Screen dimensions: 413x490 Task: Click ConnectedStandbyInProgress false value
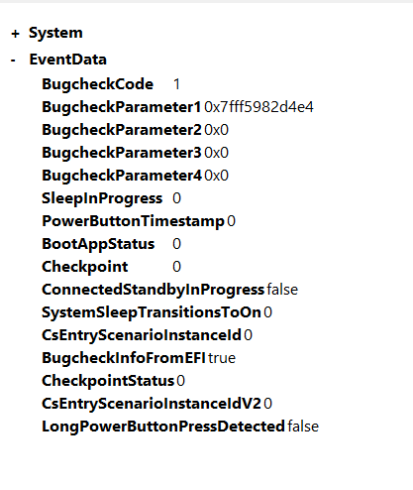[x=282, y=290]
